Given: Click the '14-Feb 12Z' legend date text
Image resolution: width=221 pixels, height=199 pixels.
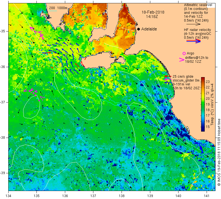Looking at the screenshot, I should pos(193,17).
